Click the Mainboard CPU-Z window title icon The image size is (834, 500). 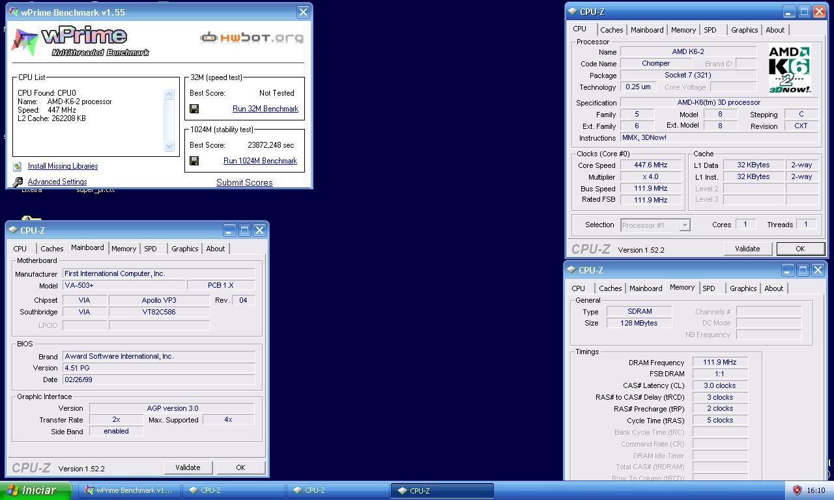pyautogui.click(x=13, y=230)
